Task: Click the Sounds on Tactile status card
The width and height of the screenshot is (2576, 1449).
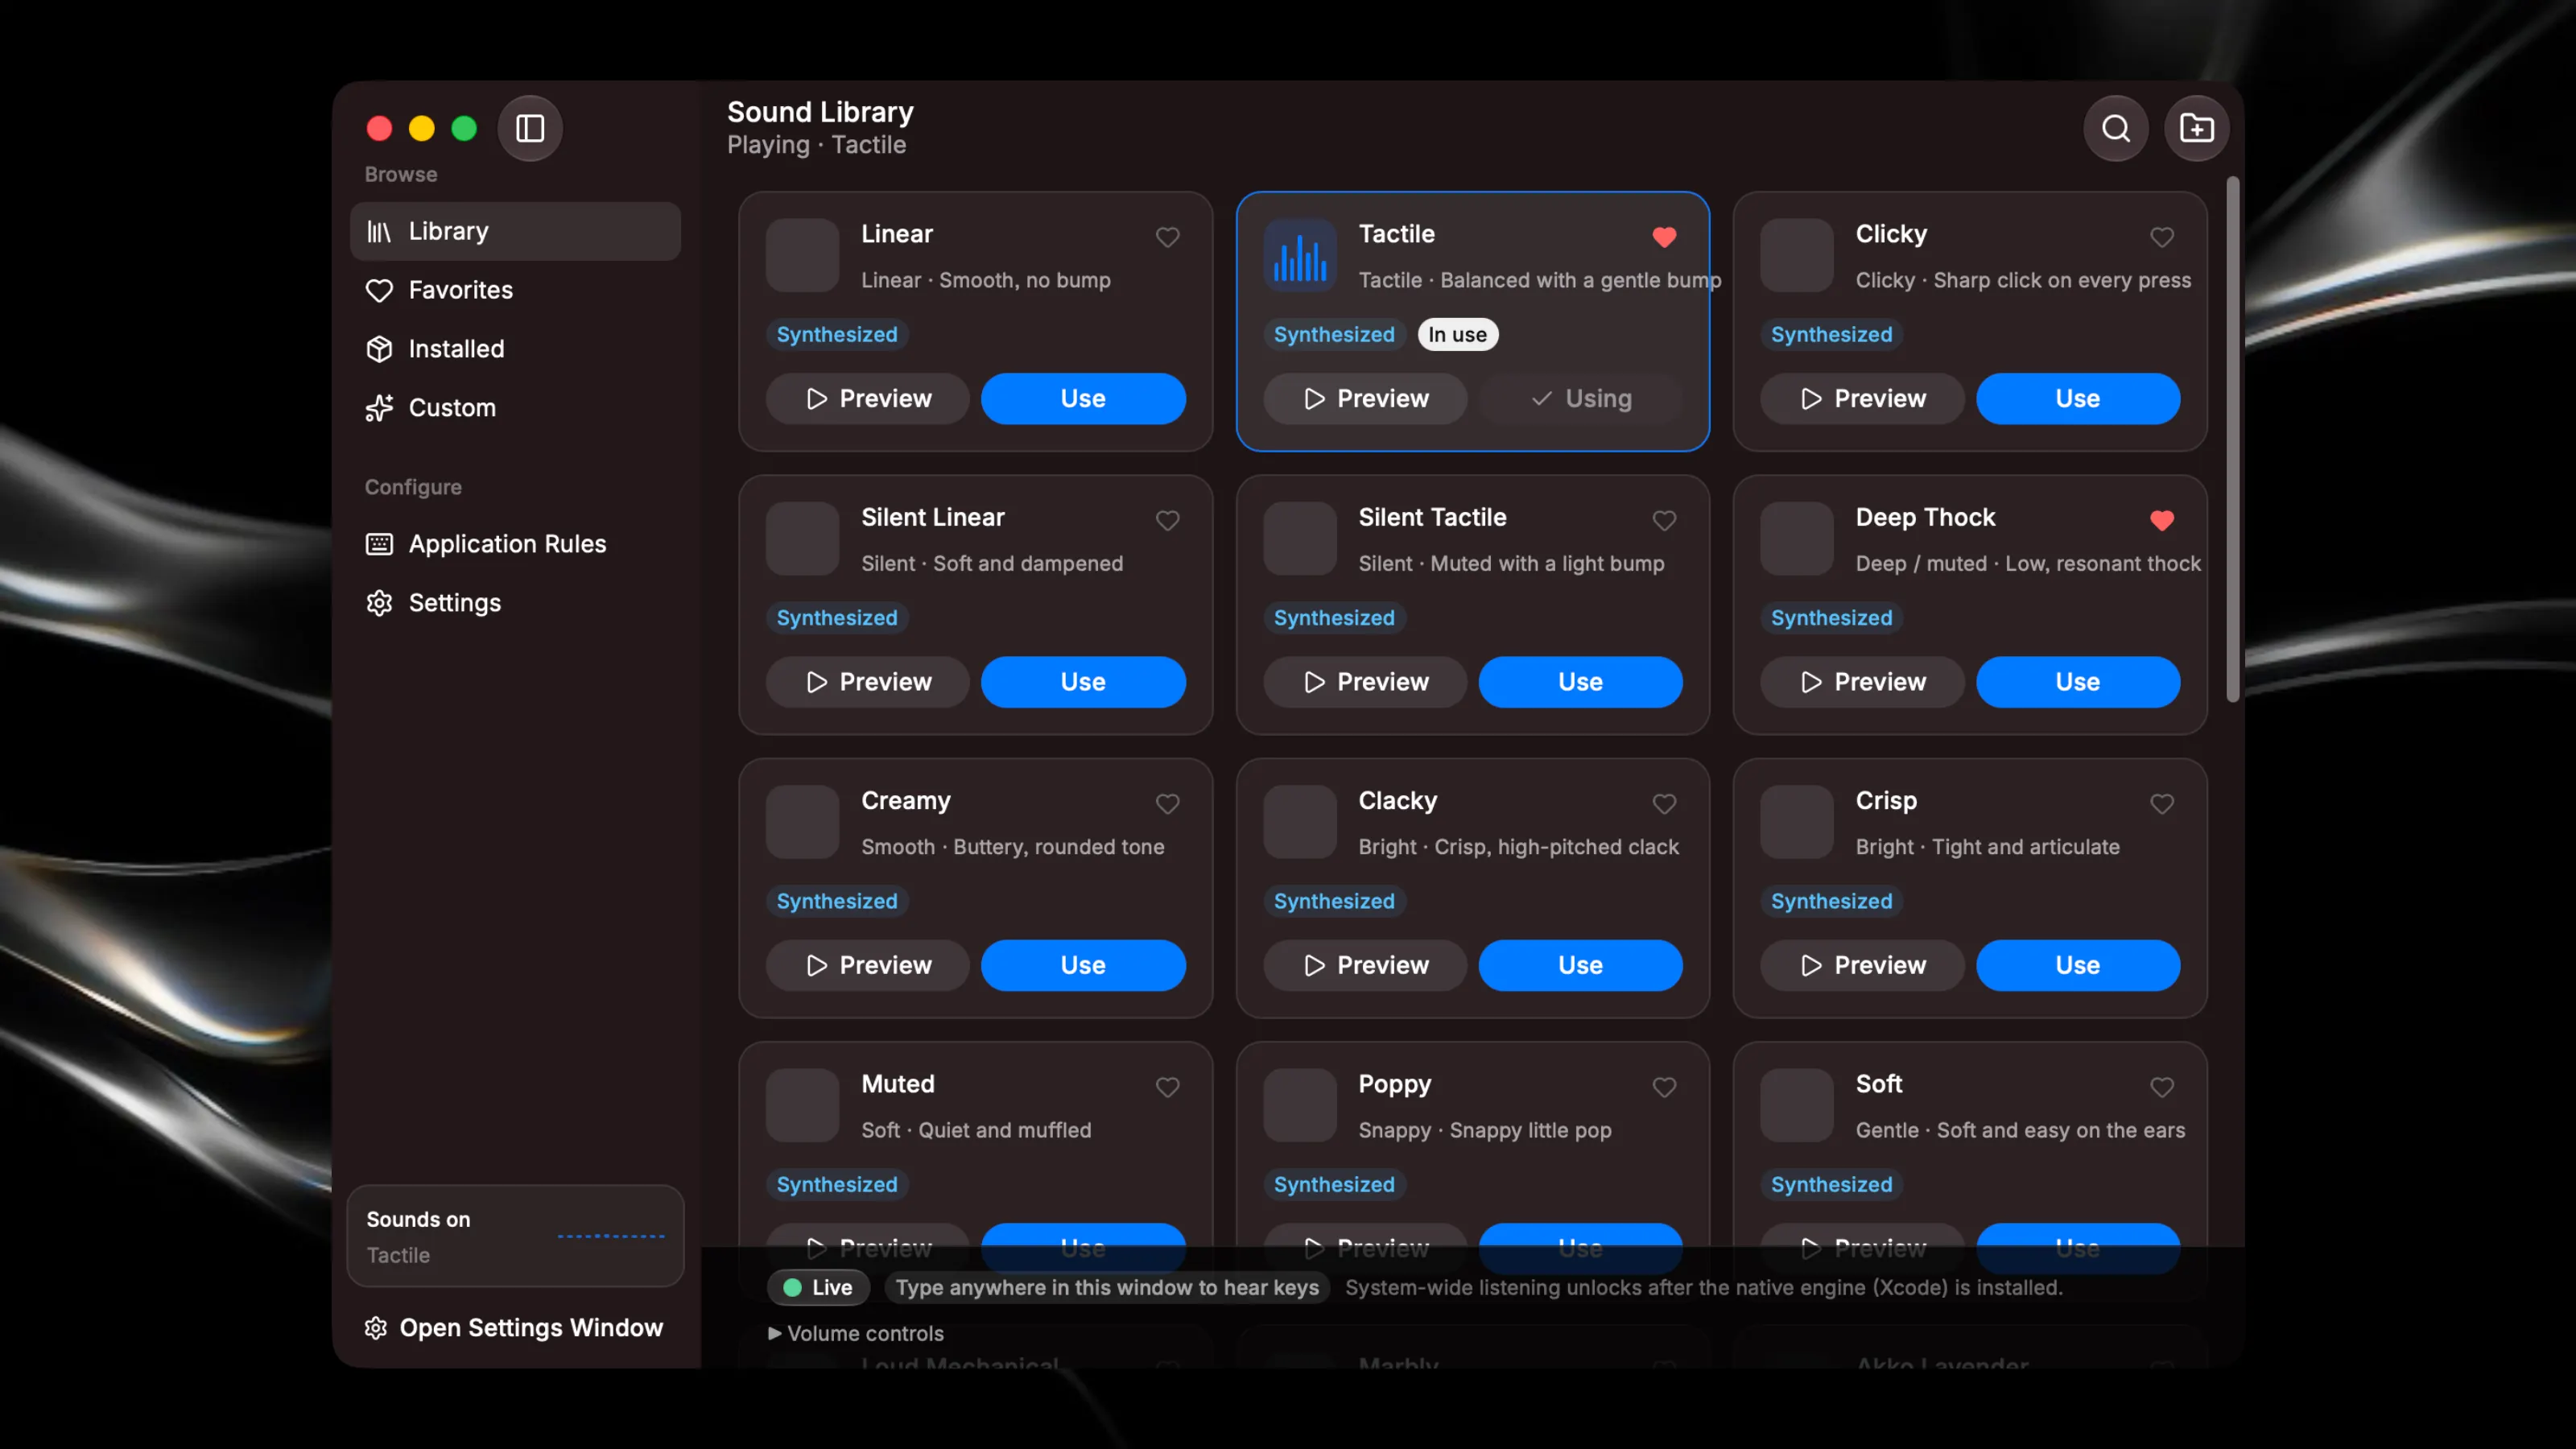Action: 515,1237
